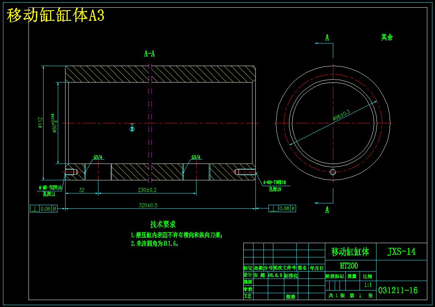The image size is (435, 307).
Task: Click the 'ø96±0.3' diameter dimension
Action: click(341, 115)
